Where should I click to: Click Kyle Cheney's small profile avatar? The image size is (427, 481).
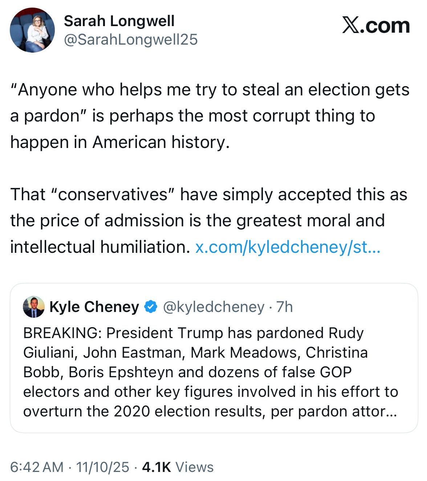point(34,307)
